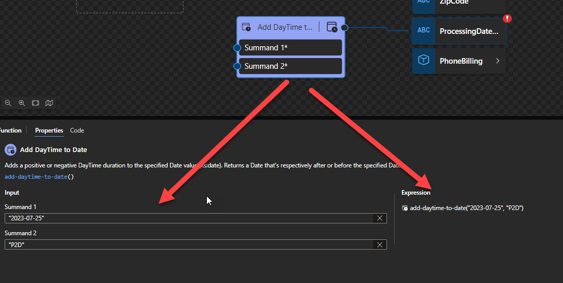Select the ProcessingDate target schema element
The width and height of the screenshot is (563, 283).
coord(468,31)
